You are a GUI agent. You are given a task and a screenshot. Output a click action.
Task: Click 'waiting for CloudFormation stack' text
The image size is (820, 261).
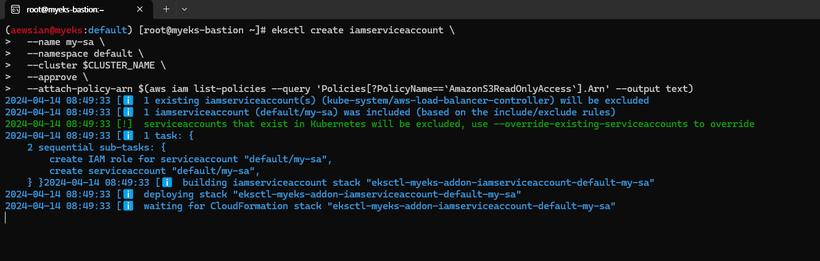point(233,205)
